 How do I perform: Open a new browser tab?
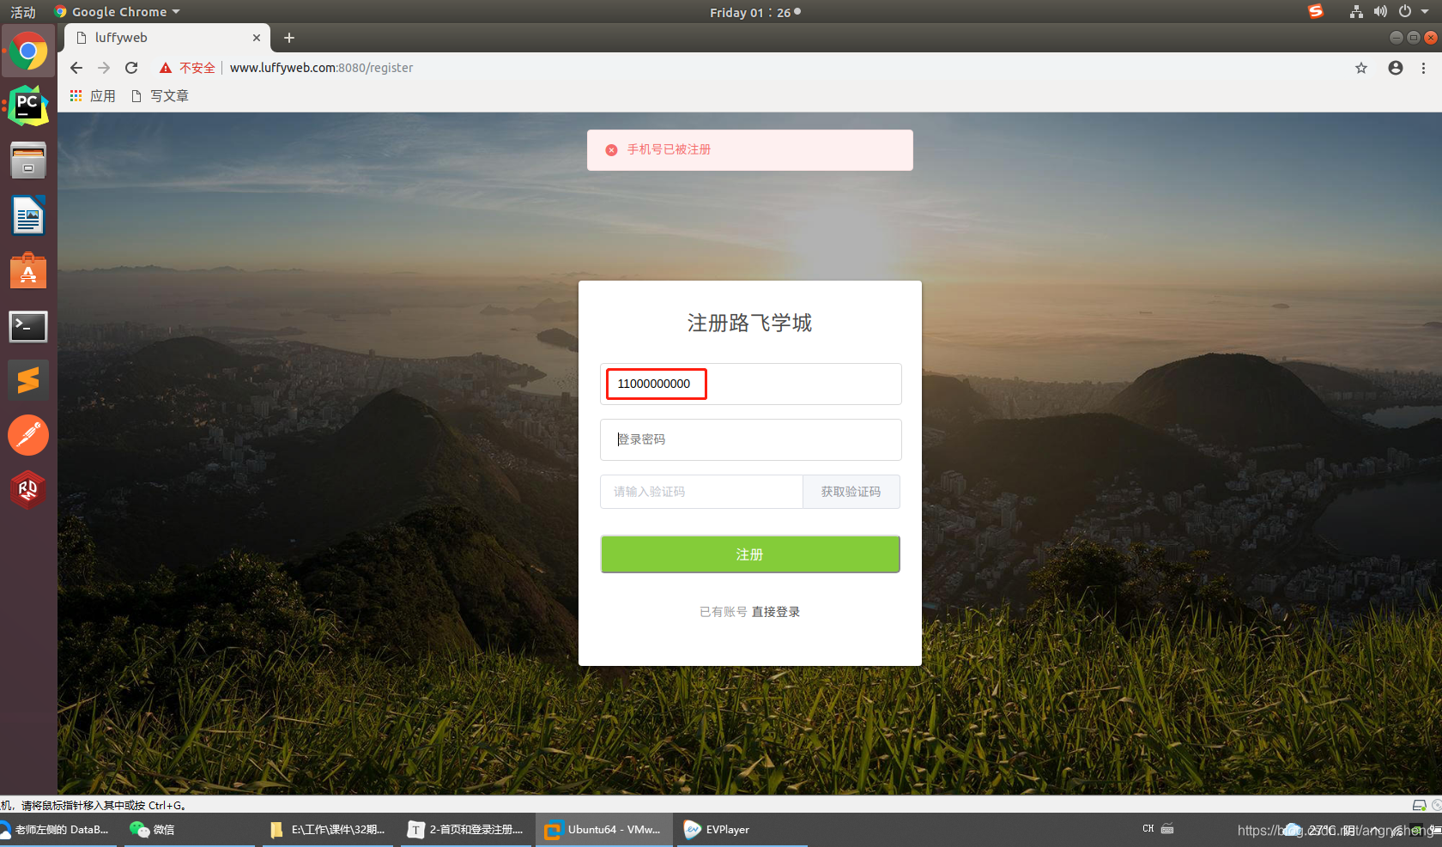point(289,38)
